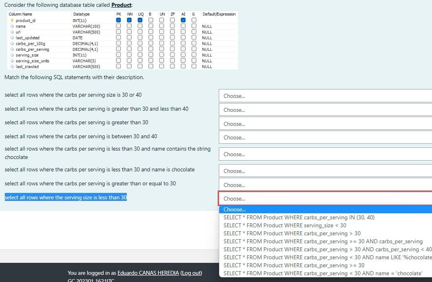Open the Eduardo CANAS HEREDIA profile link
The width and height of the screenshot is (432, 282).
pos(148,273)
